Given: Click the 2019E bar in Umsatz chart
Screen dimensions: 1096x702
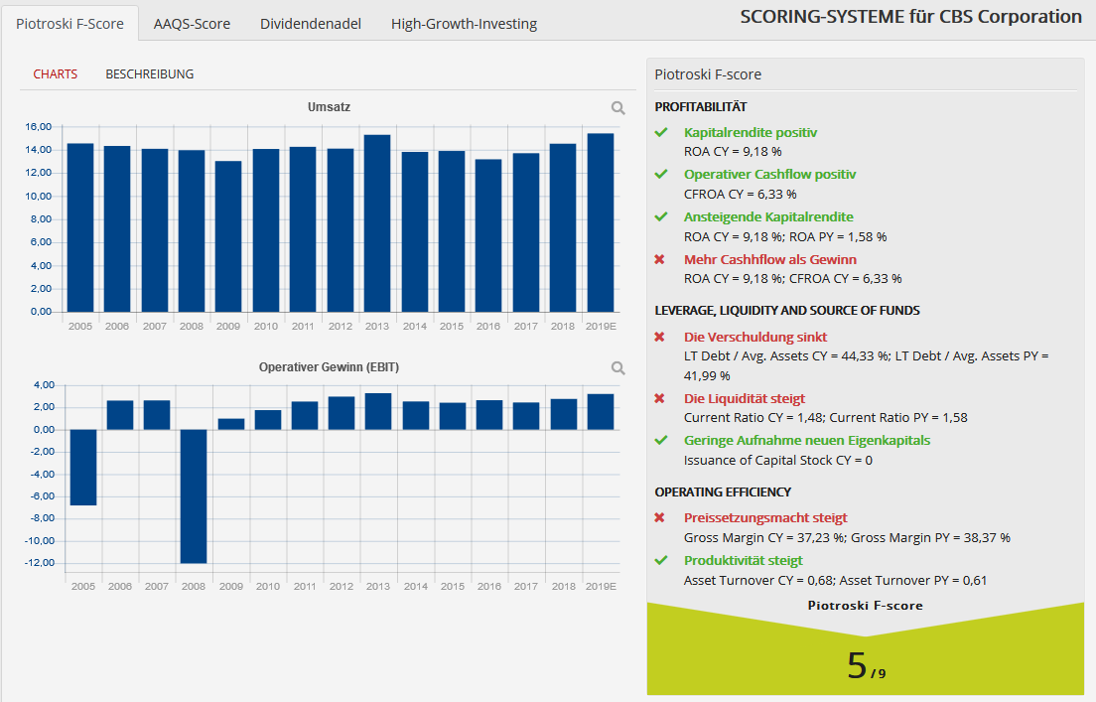Looking at the screenshot, I should point(601,222).
